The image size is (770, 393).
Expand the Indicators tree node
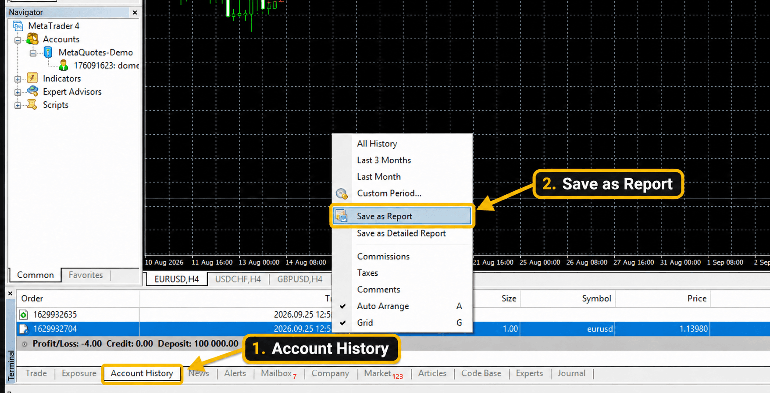(x=18, y=79)
